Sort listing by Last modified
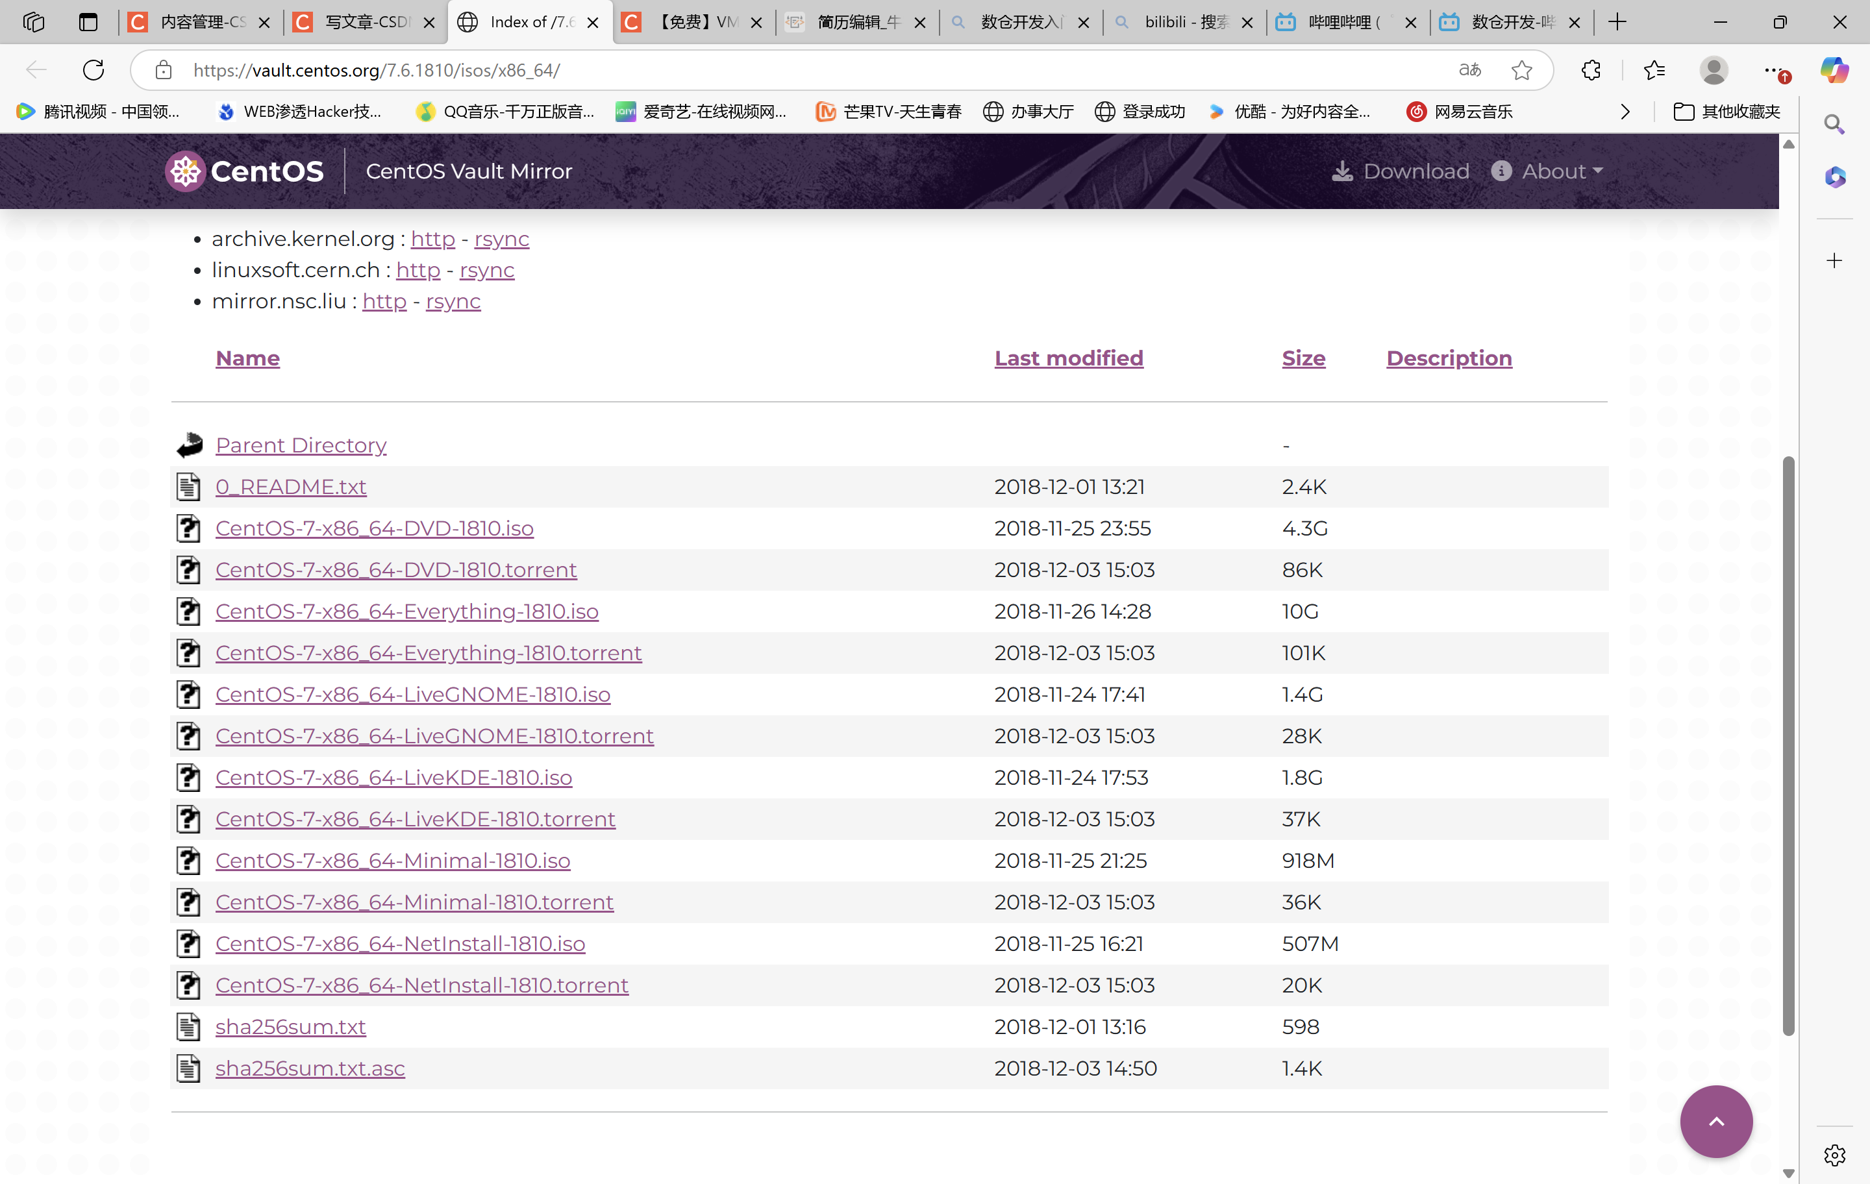The height and width of the screenshot is (1184, 1870). coord(1069,358)
